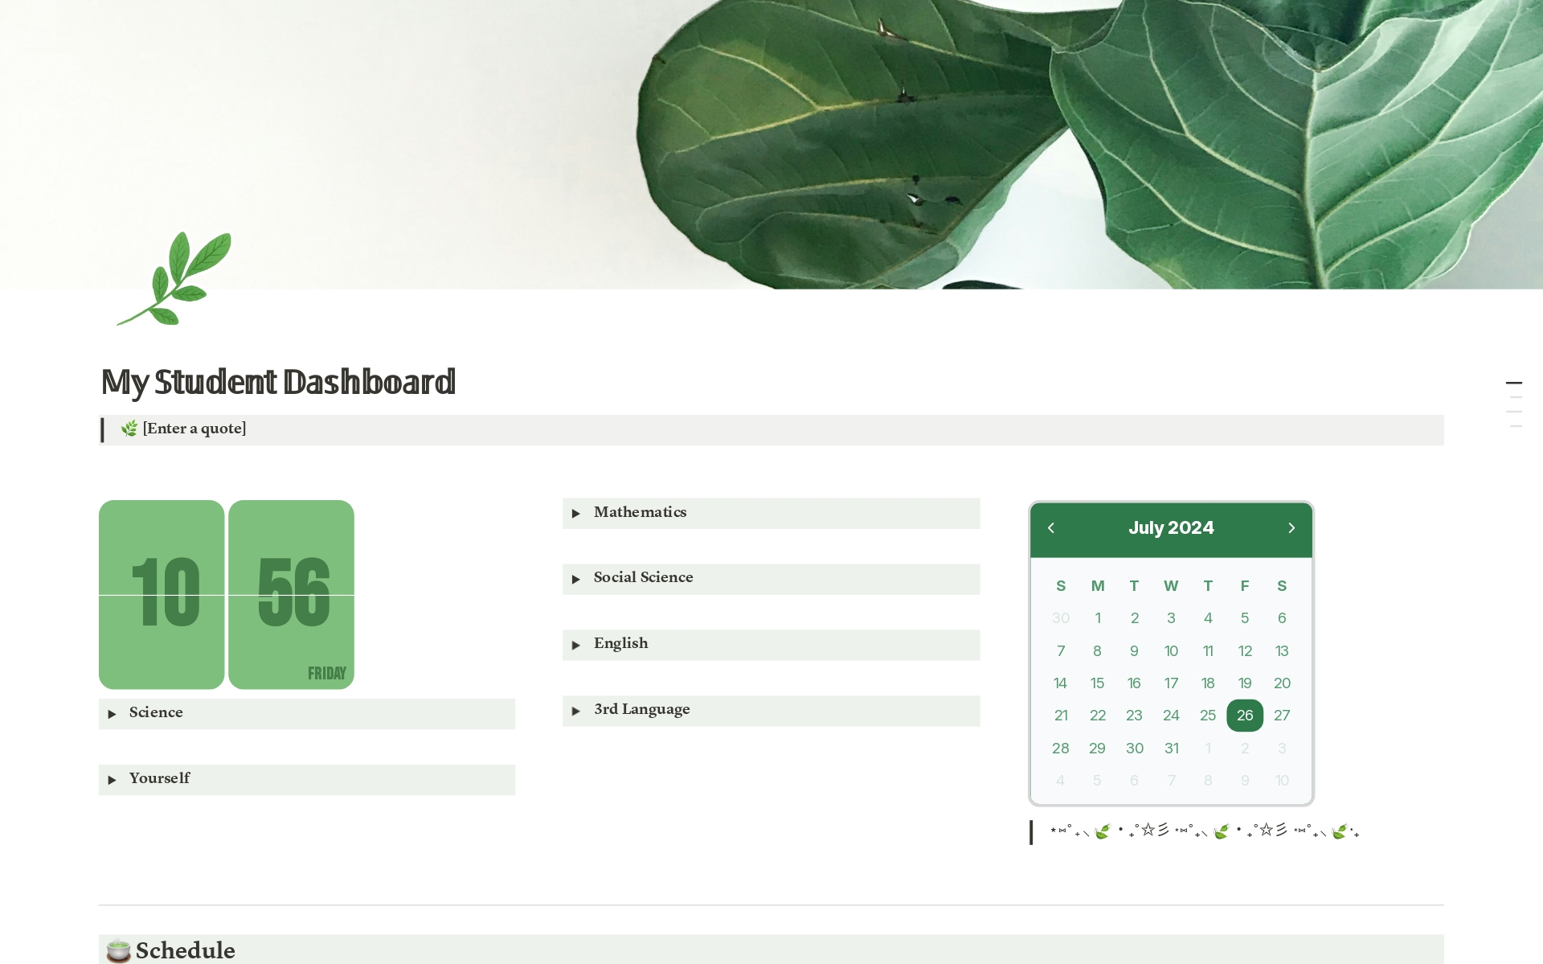Expand the 3rd Language subject section
Image resolution: width=1543 pixels, height=964 pixels.
point(577,708)
